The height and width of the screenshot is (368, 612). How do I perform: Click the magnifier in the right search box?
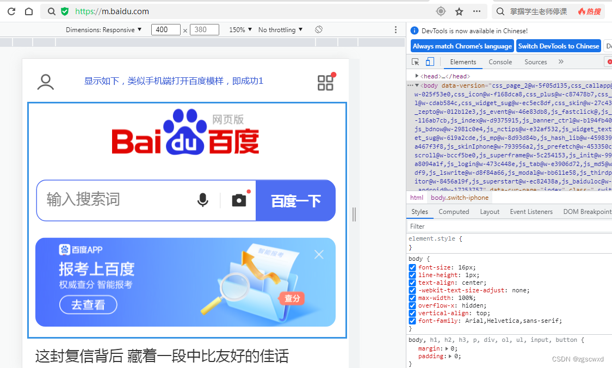[x=500, y=12]
